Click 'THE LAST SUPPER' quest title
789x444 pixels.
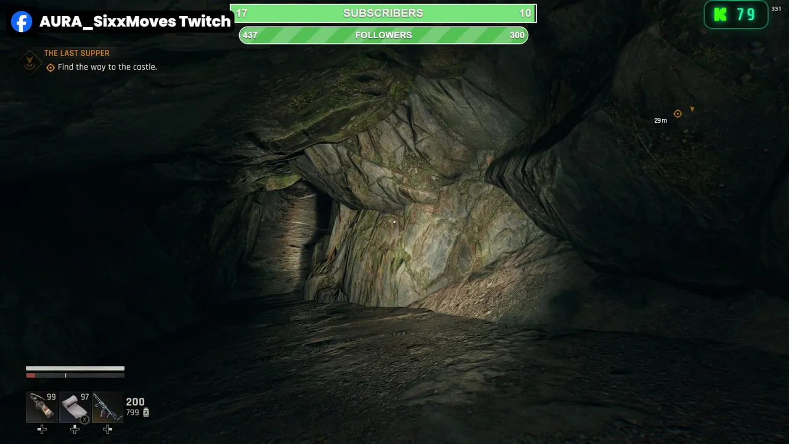[76, 54]
